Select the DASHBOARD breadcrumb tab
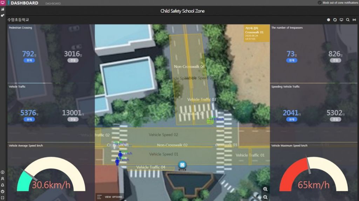This screenshot has height=201, width=359. point(53,4)
